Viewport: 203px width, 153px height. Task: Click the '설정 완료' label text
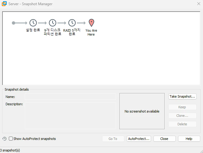pos(33,30)
